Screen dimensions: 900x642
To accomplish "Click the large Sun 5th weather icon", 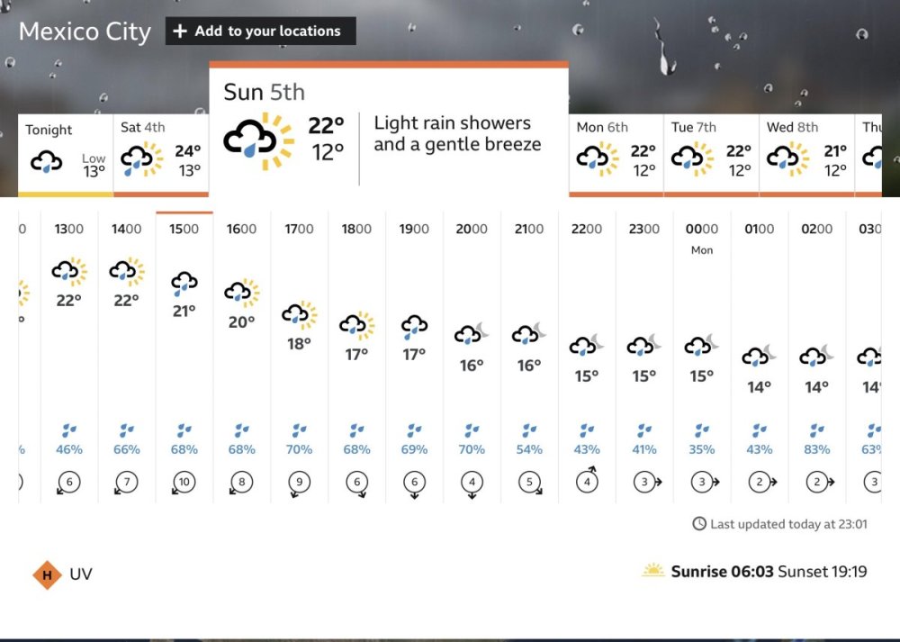I will pos(258,140).
